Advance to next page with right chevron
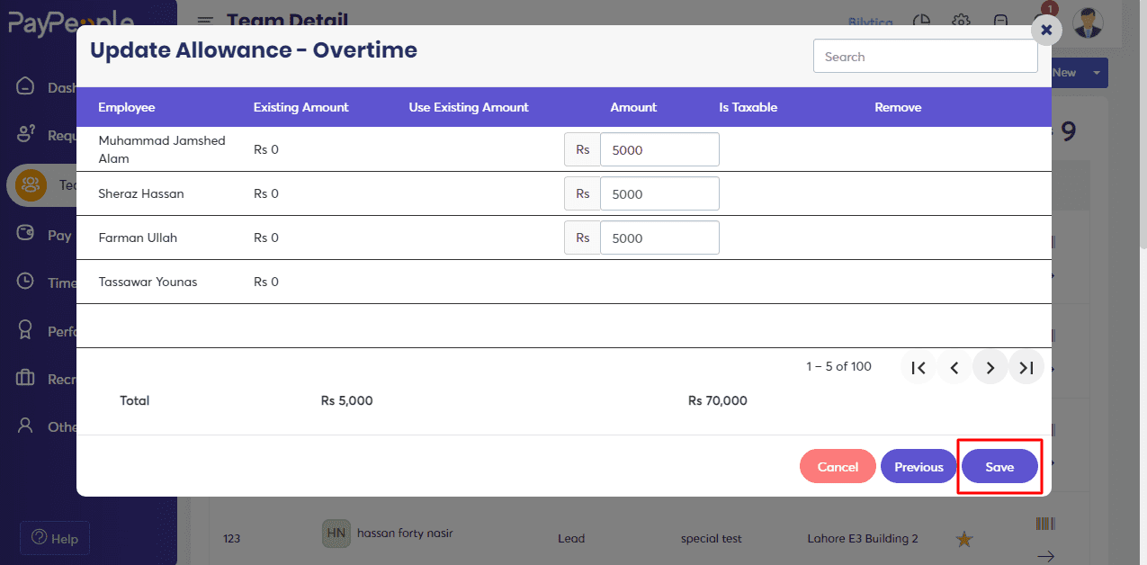Image resolution: width=1147 pixels, height=565 pixels. pyautogui.click(x=990, y=367)
